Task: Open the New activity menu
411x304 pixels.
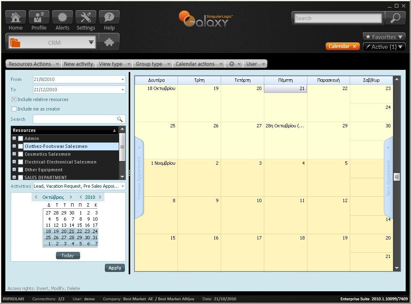Action: coord(78,64)
